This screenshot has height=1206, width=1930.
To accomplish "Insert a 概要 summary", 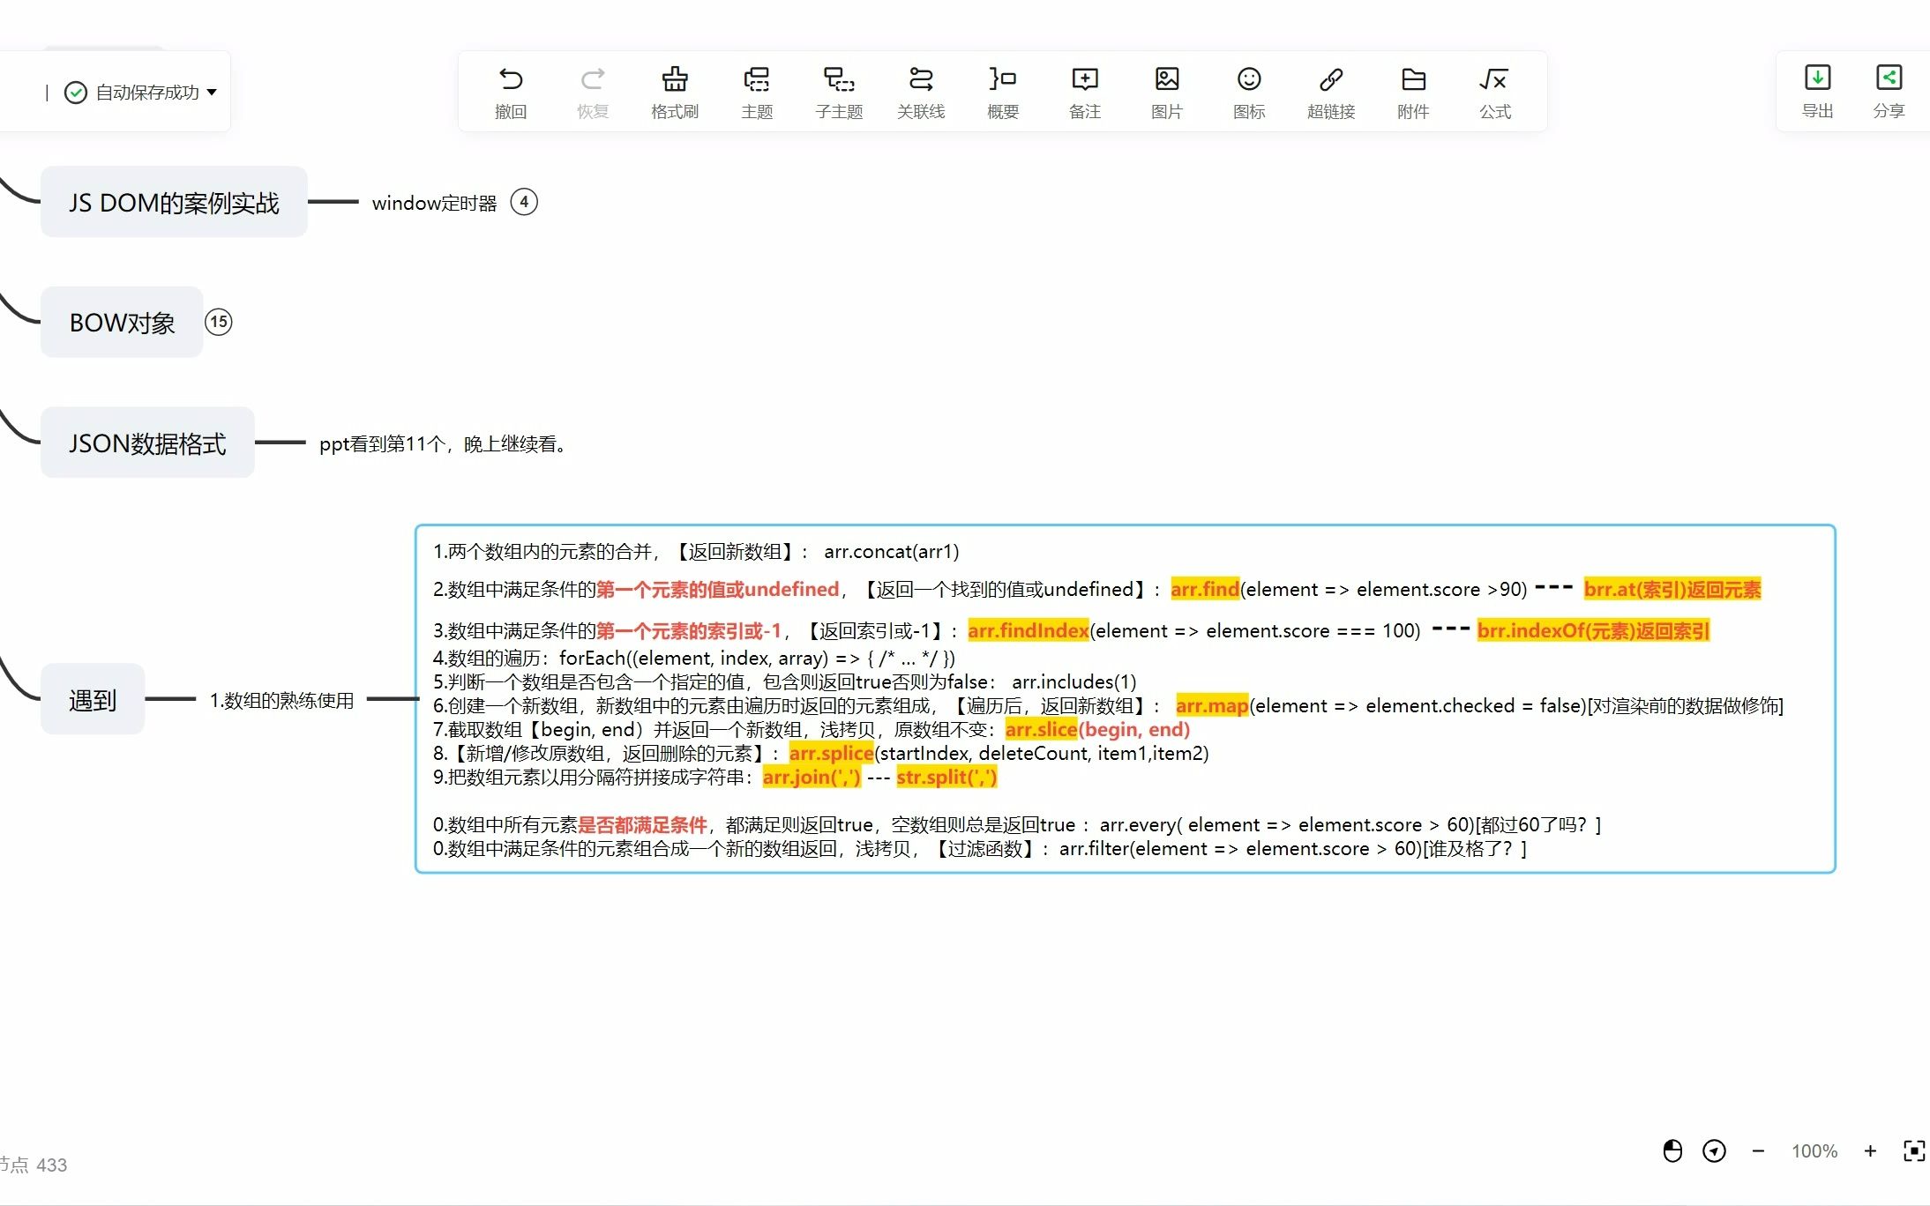I will click(1003, 93).
